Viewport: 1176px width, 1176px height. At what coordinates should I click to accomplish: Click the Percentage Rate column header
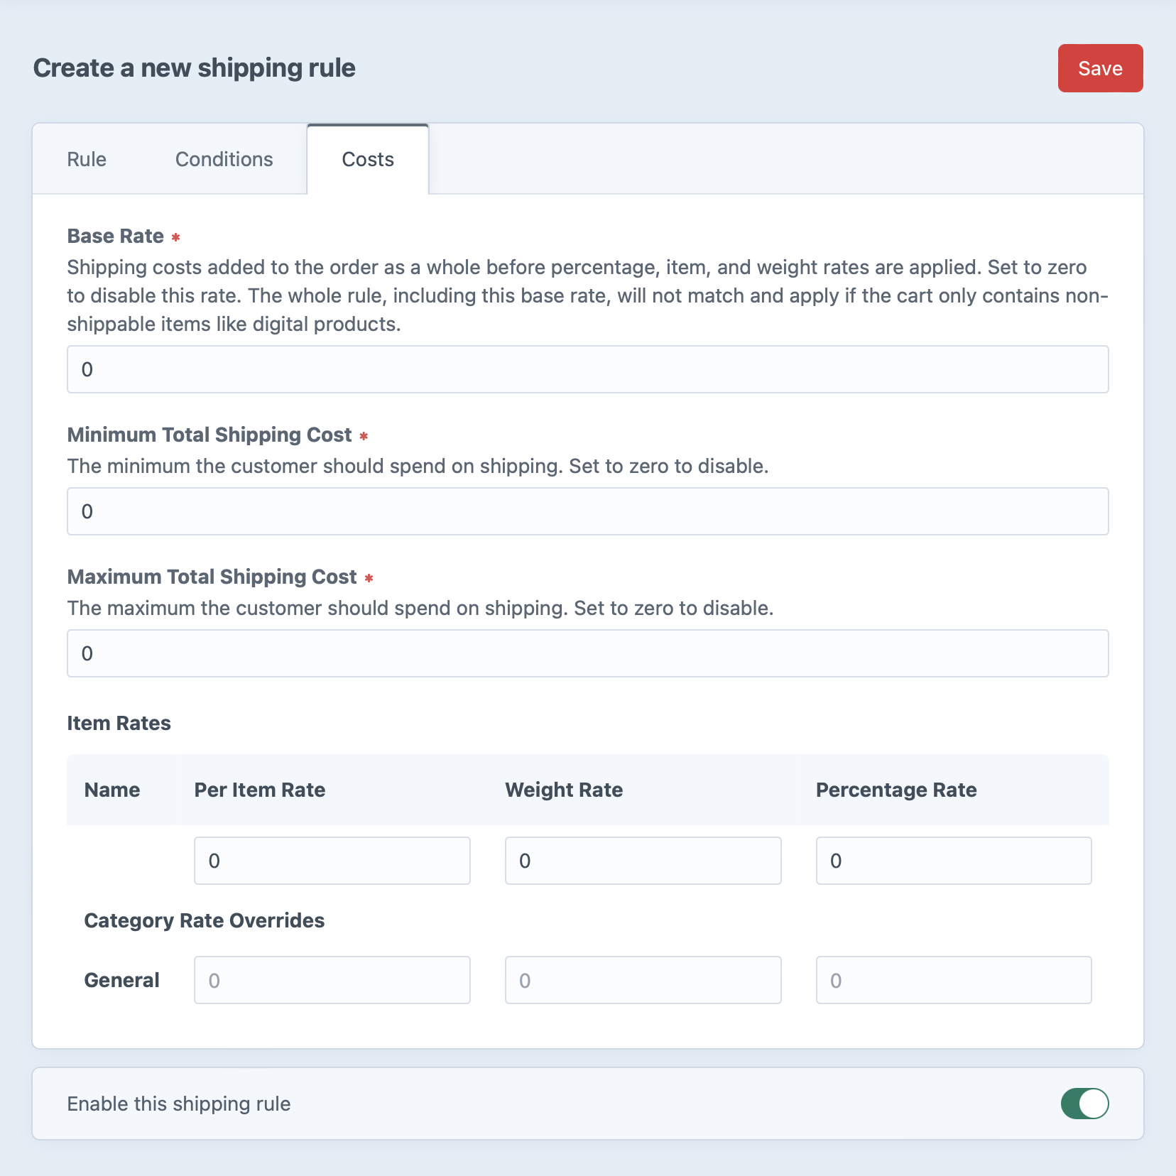(x=896, y=789)
